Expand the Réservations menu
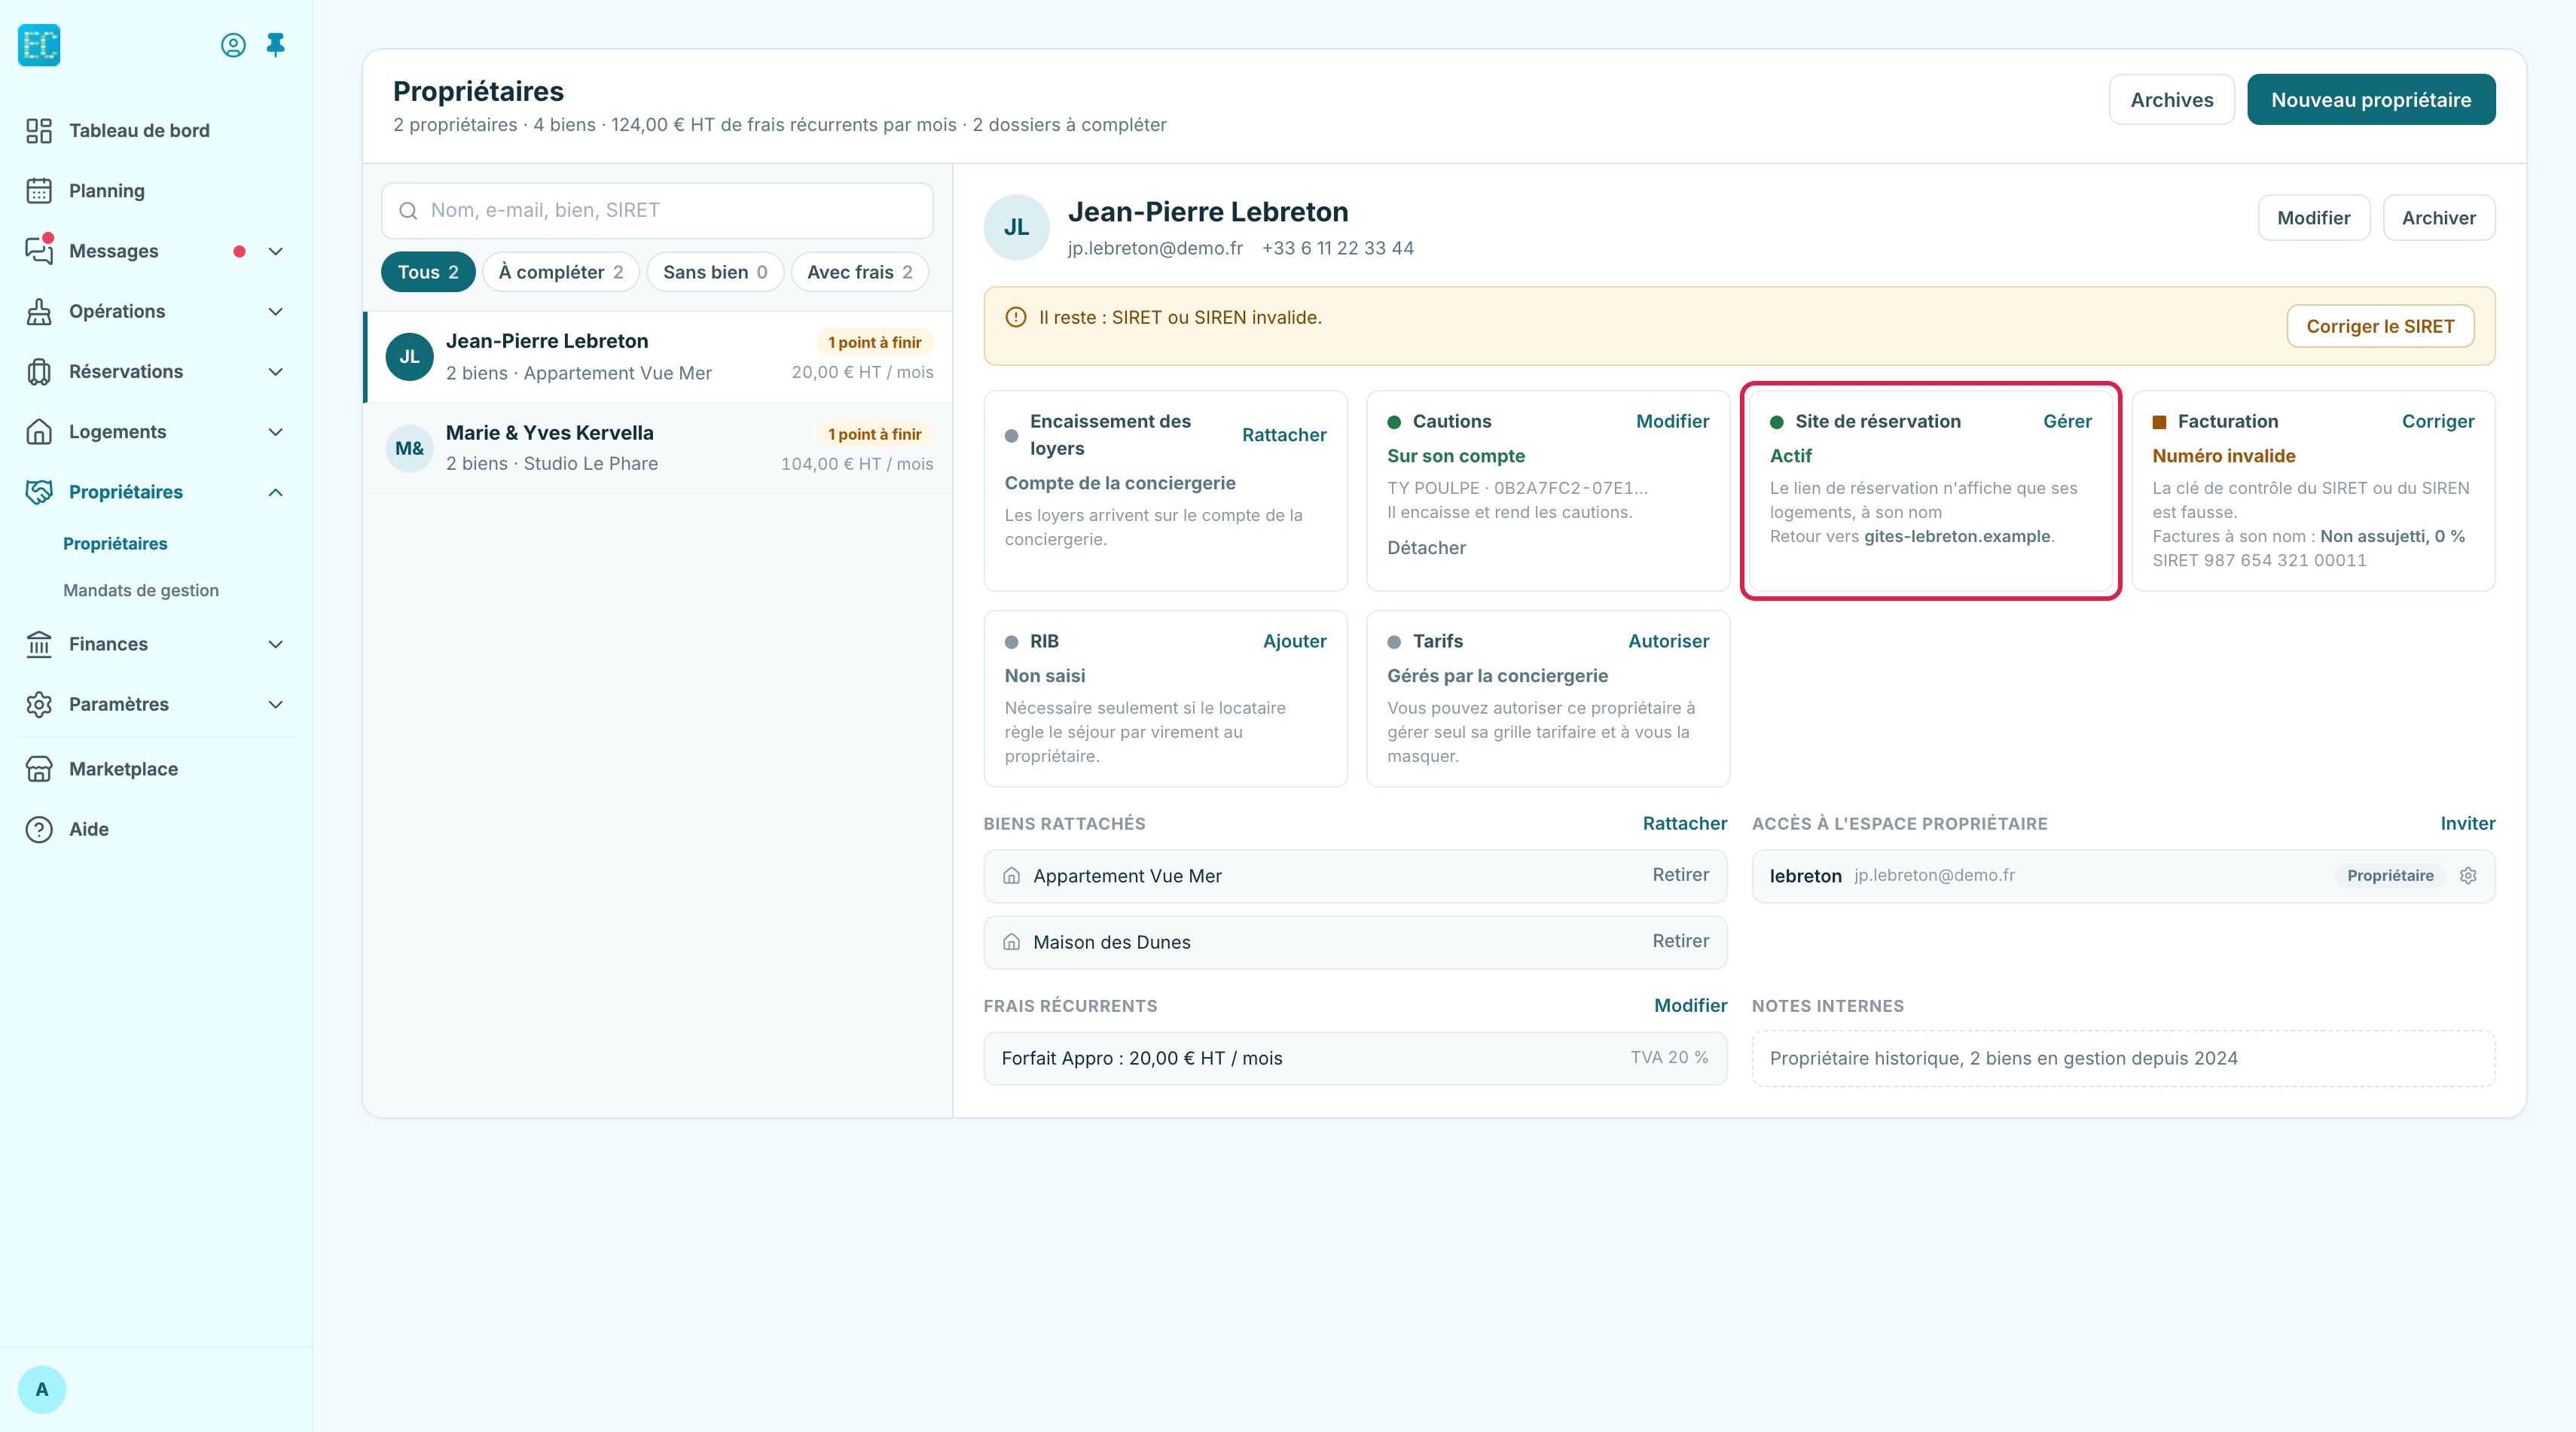Viewport: 2576px width, 1432px height. [276, 372]
